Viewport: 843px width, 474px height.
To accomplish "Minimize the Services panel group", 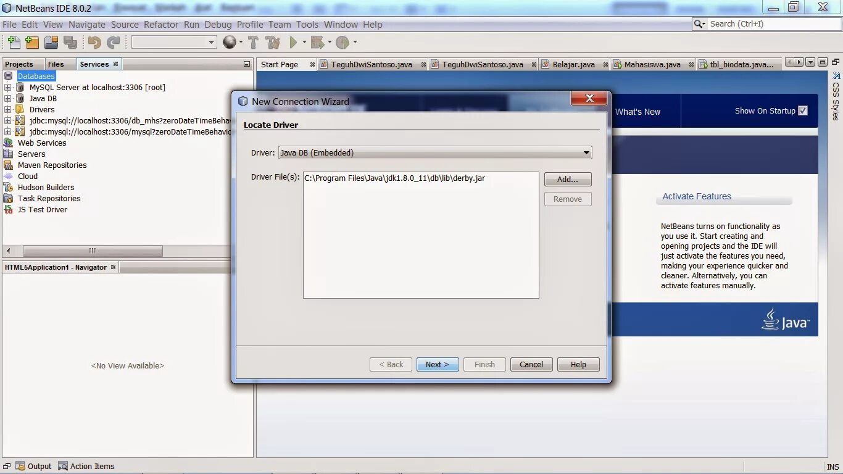I will tap(247, 64).
